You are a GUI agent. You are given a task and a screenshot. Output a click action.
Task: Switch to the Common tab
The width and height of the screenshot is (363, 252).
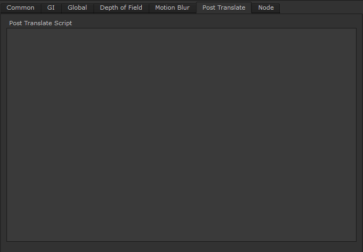click(x=20, y=8)
